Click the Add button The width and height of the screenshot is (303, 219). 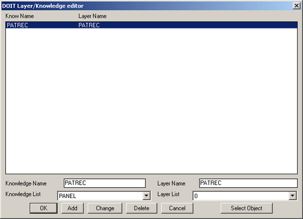[x=72, y=208]
